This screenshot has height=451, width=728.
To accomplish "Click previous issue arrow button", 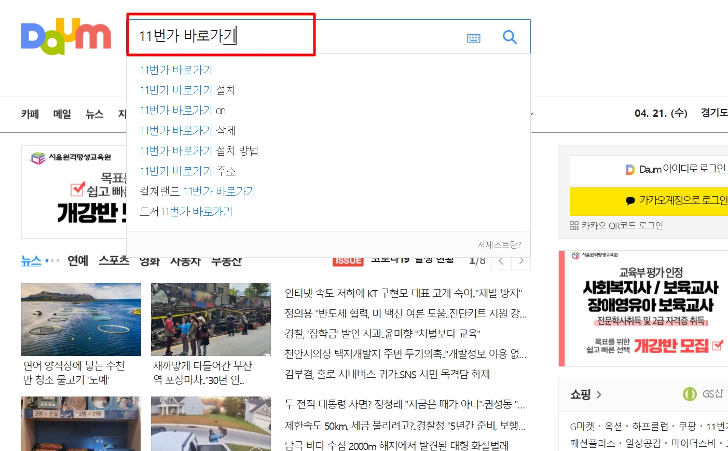I will point(501,261).
